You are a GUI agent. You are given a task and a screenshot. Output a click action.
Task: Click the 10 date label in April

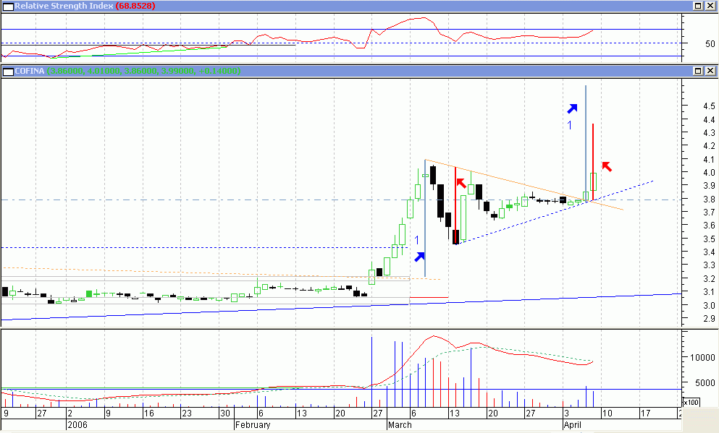[607, 413]
